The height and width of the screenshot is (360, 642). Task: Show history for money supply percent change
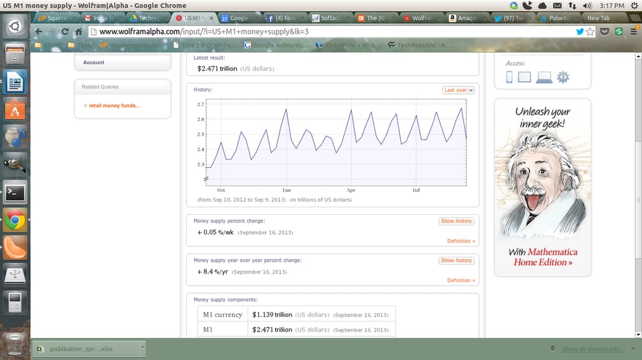[x=456, y=221]
